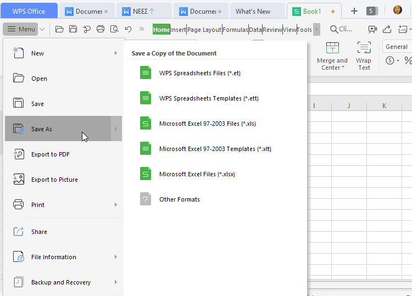Screen dimensions: 412x296
Task: Open the currency format dropdown arrow
Action: [x=398, y=60]
